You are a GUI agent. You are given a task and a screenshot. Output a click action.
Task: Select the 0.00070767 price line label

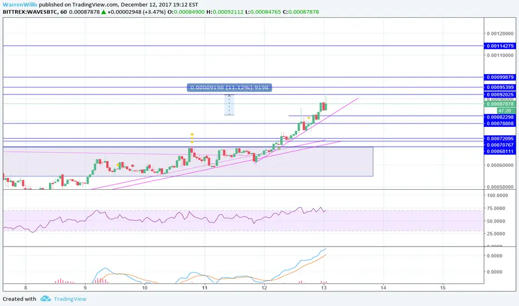(500, 145)
